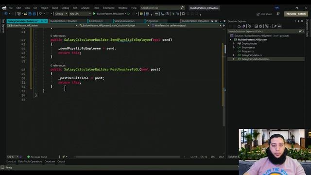The height and width of the screenshot is (175, 311).
Task: Open the Window menu
Action: 123,8
